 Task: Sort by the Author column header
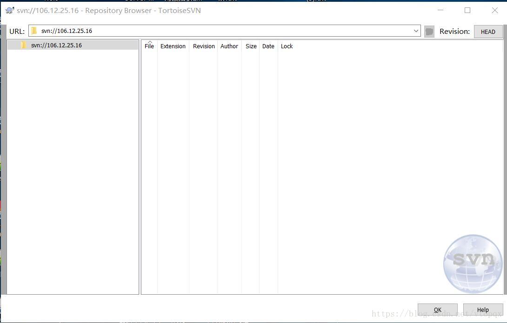(229, 46)
